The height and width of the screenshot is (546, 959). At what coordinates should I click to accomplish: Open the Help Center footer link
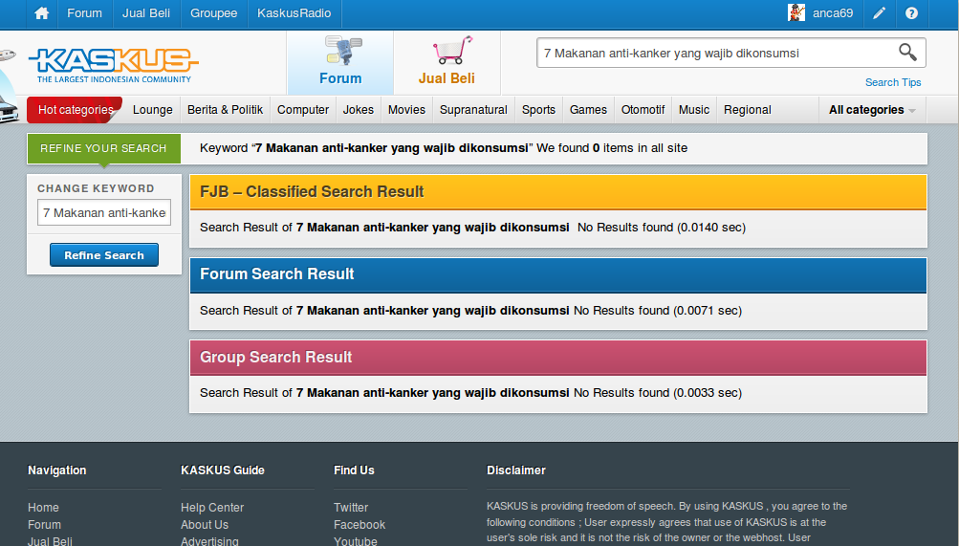click(x=212, y=508)
